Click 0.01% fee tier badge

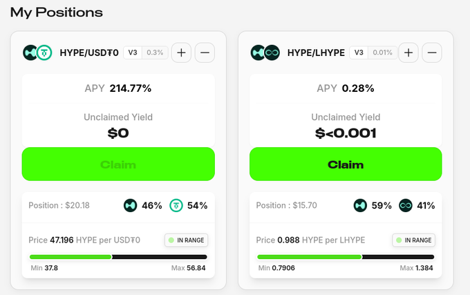click(x=382, y=53)
